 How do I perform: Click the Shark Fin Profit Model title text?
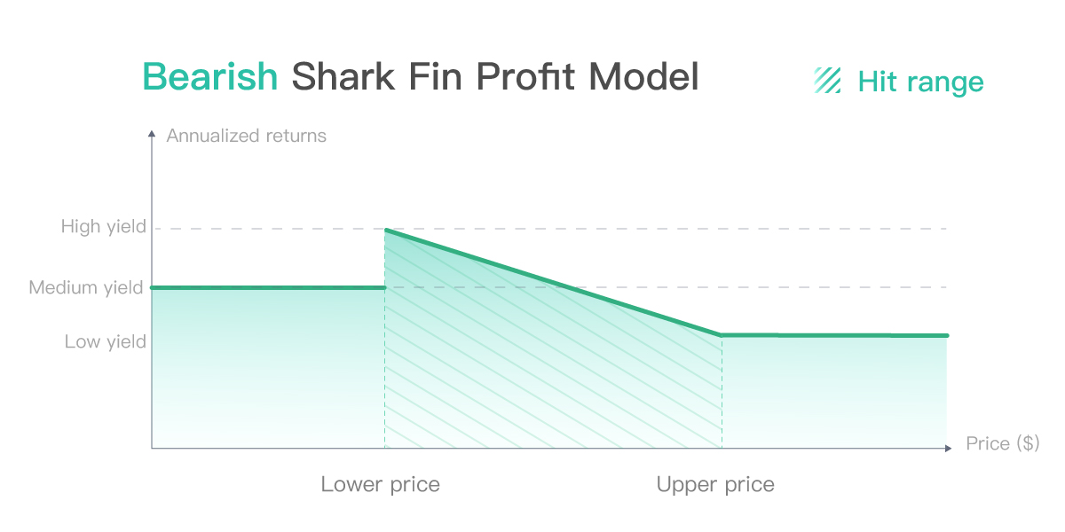pyautogui.click(x=495, y=77)
